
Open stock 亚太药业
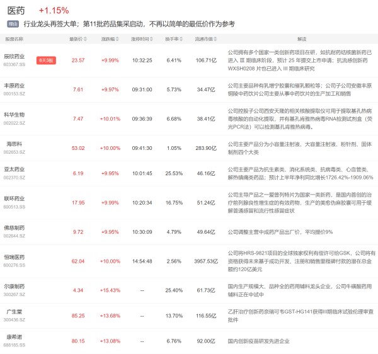(x=14, y=169)
